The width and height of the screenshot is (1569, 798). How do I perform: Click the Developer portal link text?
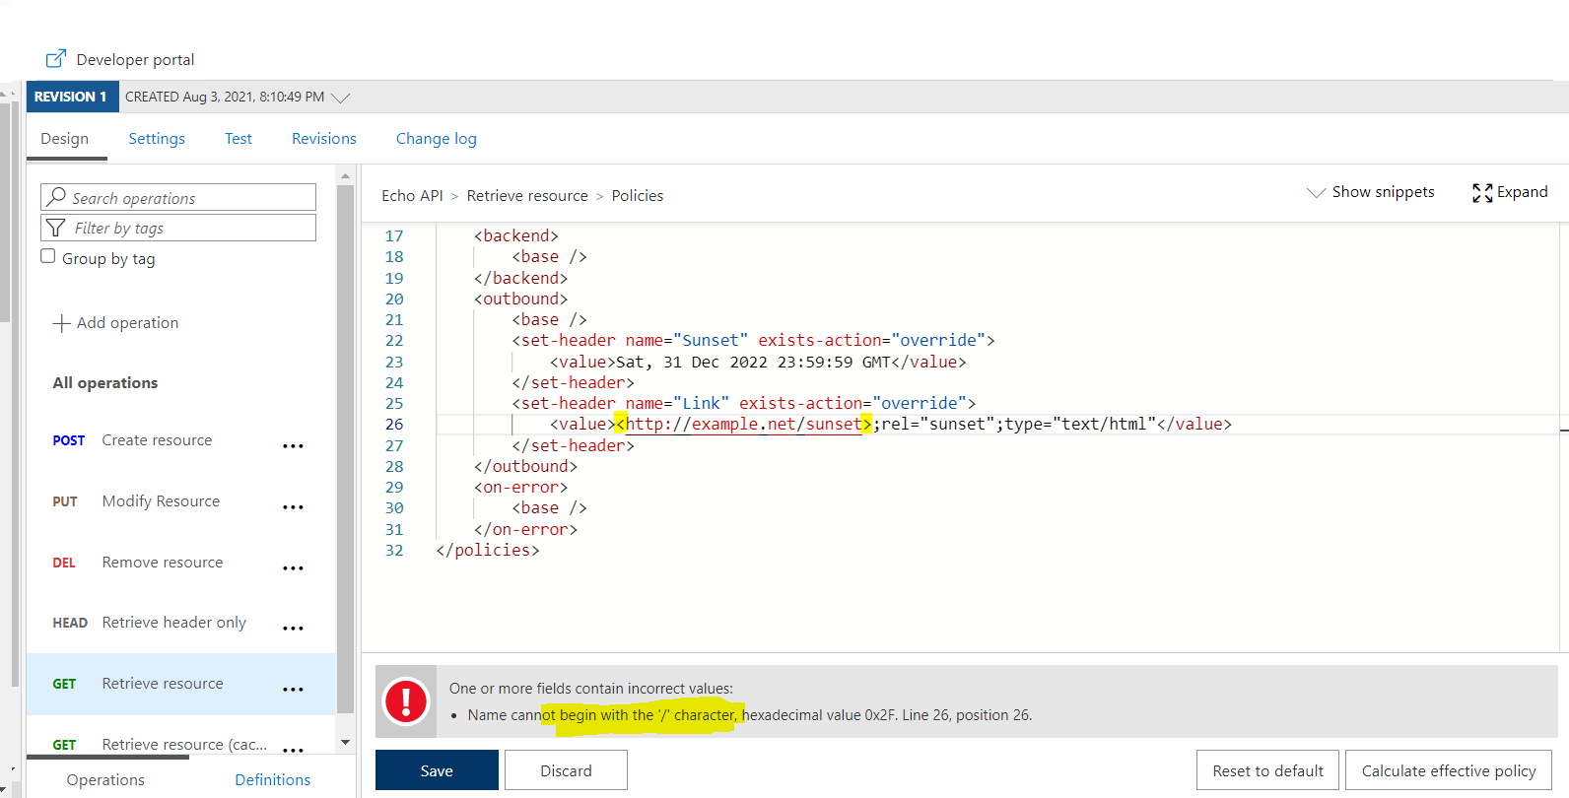(x=136, y=60)
